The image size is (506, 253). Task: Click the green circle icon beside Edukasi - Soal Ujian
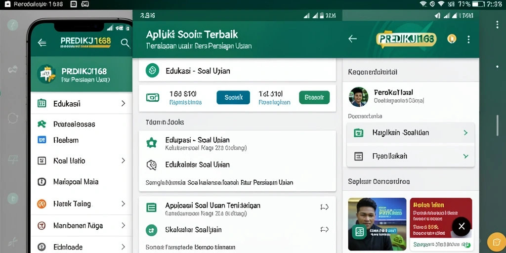coord(152,70)
